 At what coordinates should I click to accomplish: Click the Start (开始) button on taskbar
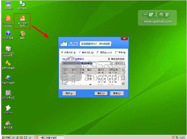pyautogui.click(x=6, y=137)
